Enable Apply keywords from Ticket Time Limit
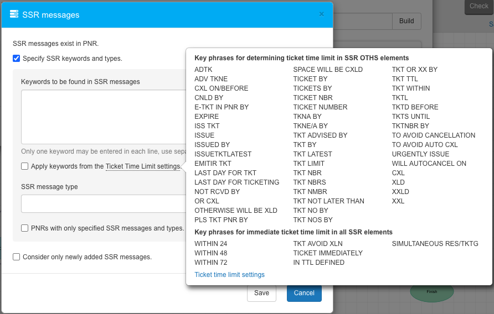 pyautogui.click(x=25, y=166)
